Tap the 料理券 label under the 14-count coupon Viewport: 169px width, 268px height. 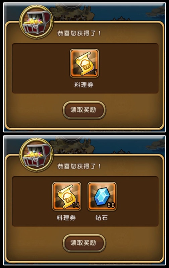[66, 218]
